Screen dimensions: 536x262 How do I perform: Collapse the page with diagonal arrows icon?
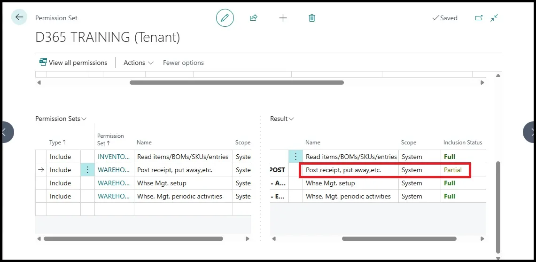tap(494, 18)
